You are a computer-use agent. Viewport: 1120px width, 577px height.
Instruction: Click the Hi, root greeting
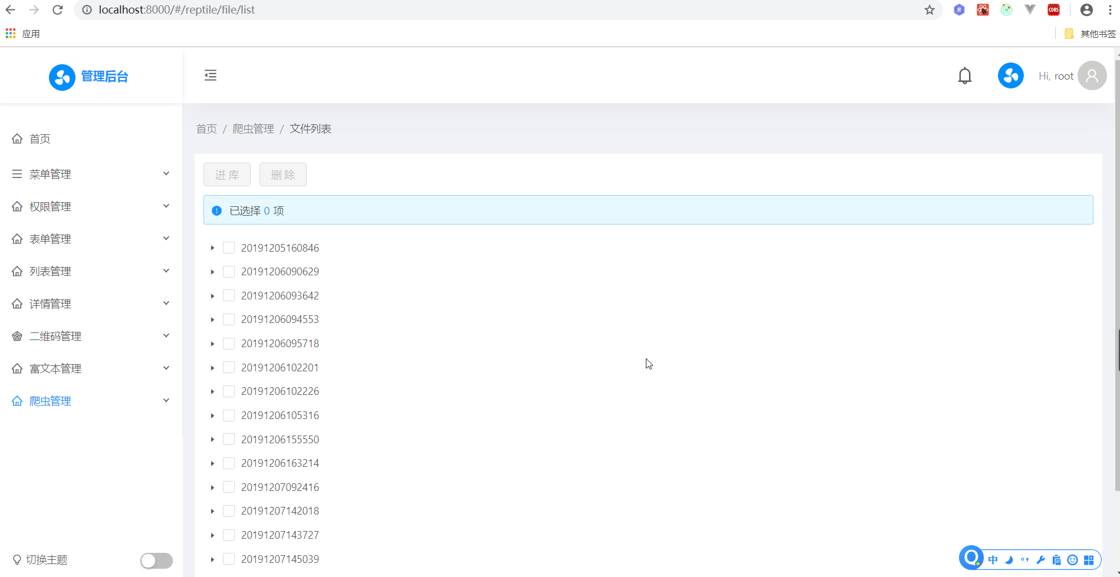coord(1056,76)
